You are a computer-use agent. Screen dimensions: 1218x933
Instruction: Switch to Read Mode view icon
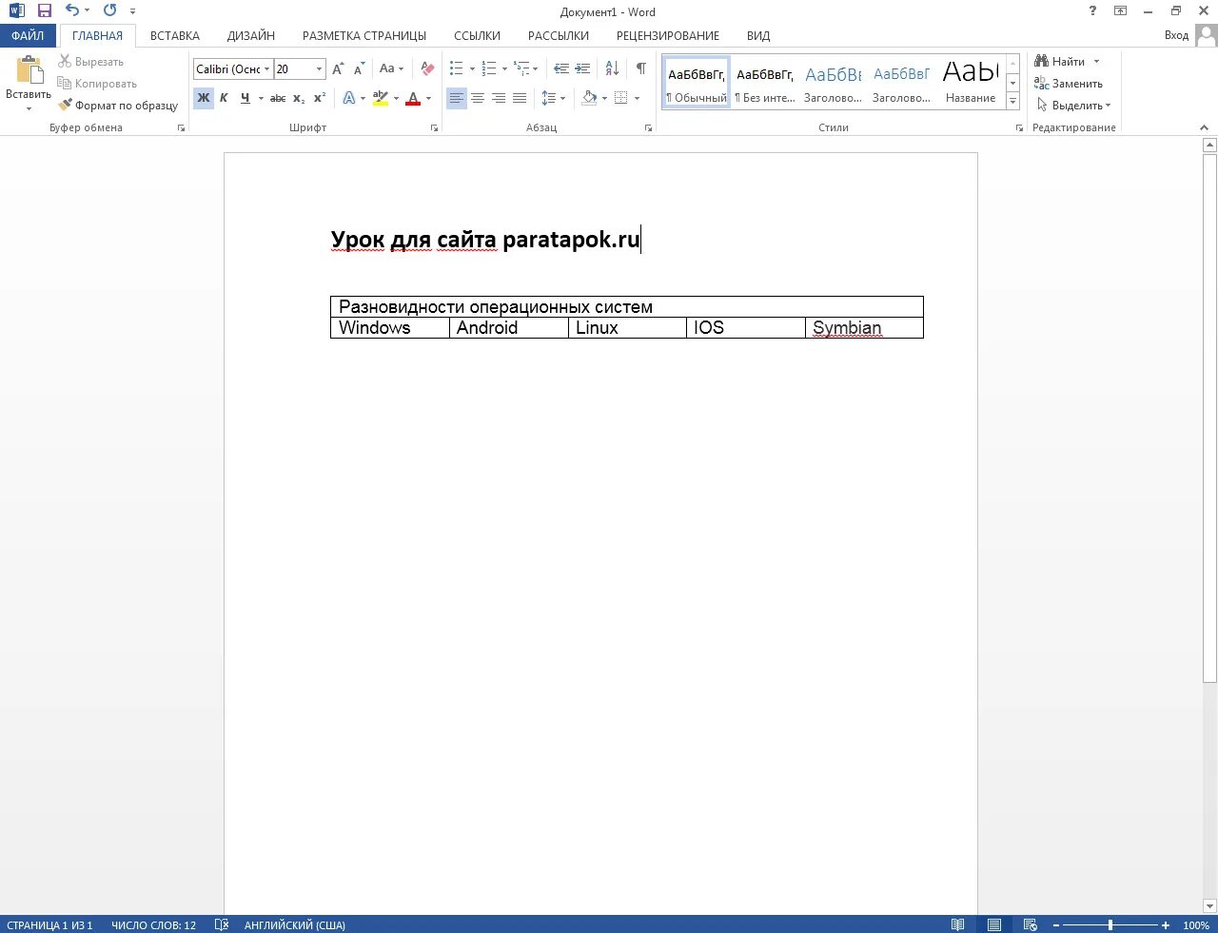coord(958,924)
